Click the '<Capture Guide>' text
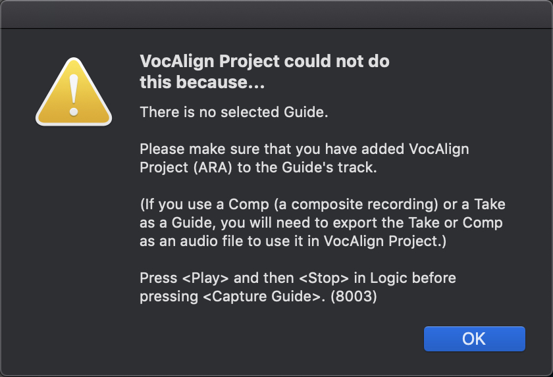This screenshot has height=377, width=553. [262, 296]
